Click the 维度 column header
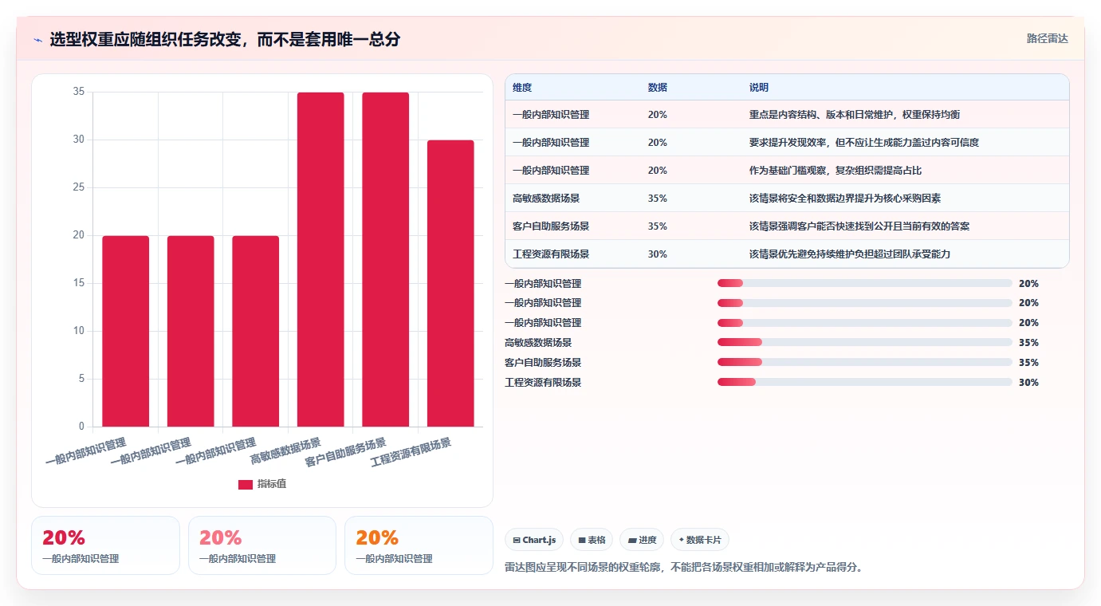The image size is (1101, 606). coord(522,87)
